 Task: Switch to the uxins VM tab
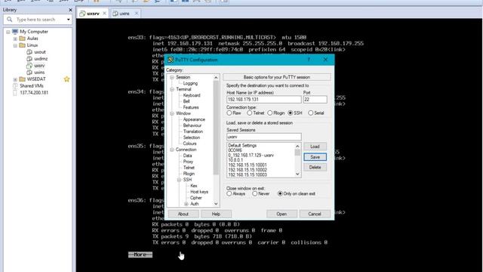point(124,14)
